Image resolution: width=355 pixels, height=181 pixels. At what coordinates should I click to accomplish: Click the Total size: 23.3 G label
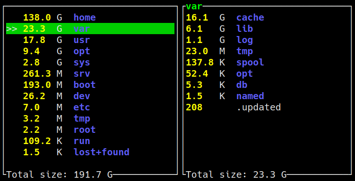click(x=236, y=174)
